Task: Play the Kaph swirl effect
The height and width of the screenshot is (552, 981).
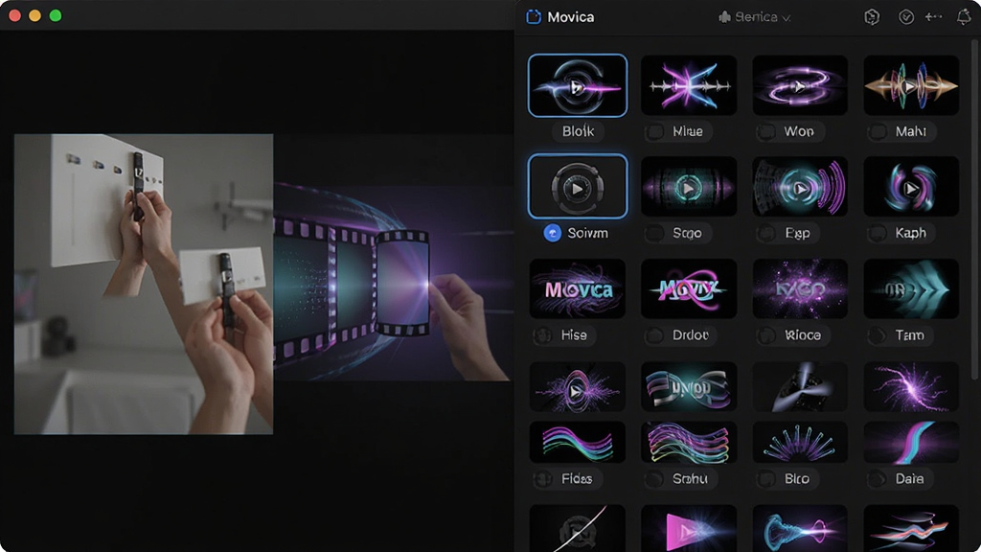Action: [910, 187]
